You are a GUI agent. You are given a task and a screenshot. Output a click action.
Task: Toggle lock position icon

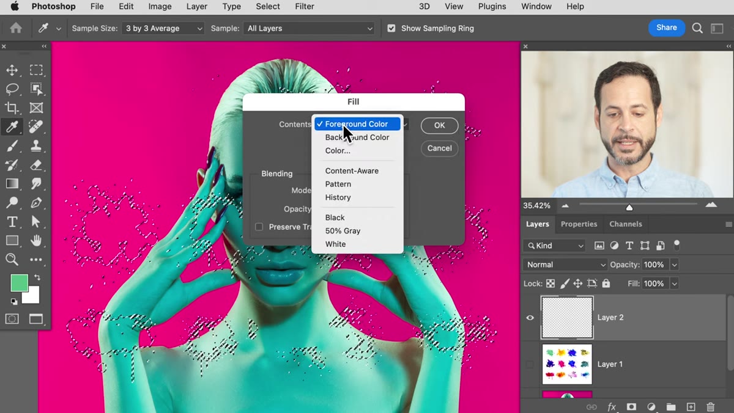tap(578, 283)
